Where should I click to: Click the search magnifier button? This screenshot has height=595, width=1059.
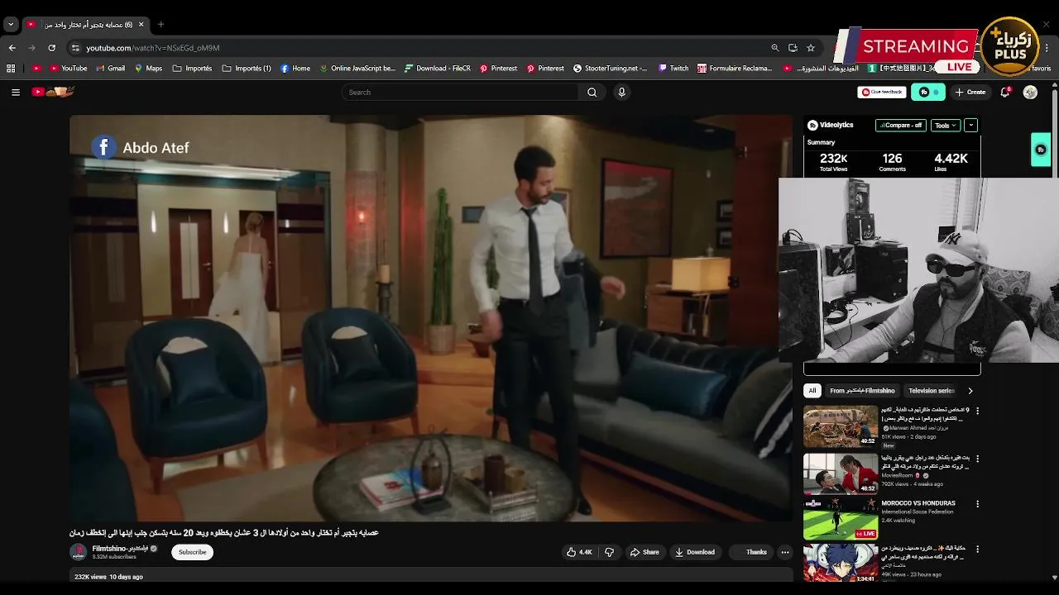[592, 93]
